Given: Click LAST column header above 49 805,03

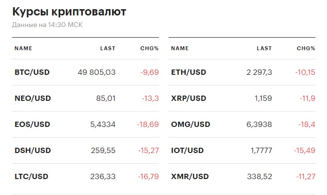Looking at the screenshot, I should tap(107, 48).
